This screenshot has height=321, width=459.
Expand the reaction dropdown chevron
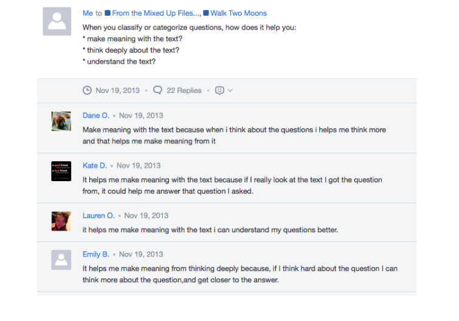[230, 91]
